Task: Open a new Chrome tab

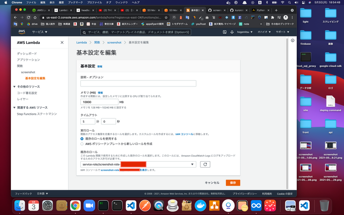Action: click(276, 10)
